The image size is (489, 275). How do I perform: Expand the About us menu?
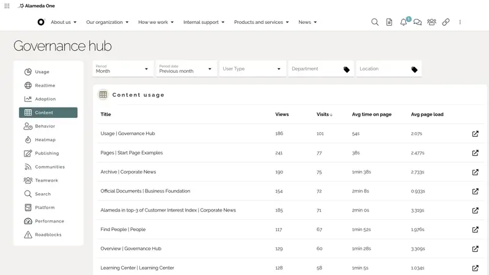64,22
